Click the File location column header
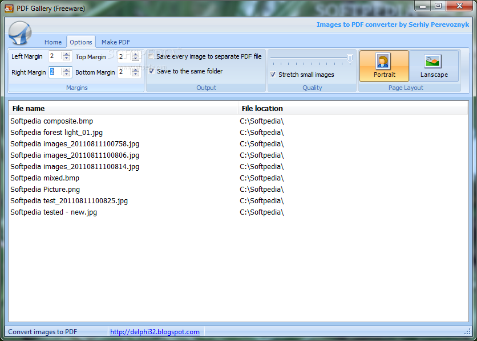The width and height of the screenshot is (477, 341). (x=353, y=108)
